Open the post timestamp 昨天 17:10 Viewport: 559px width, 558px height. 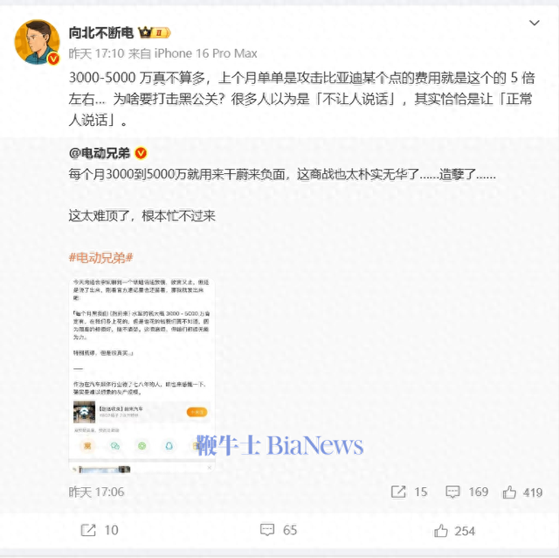pyautogui.click(x=96, y=53)
